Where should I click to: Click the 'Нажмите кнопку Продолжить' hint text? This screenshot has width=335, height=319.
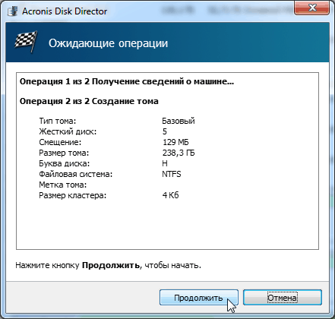(x=108, y=265)
